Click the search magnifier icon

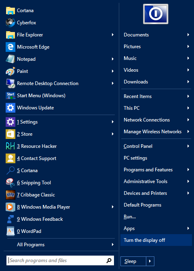109,260
